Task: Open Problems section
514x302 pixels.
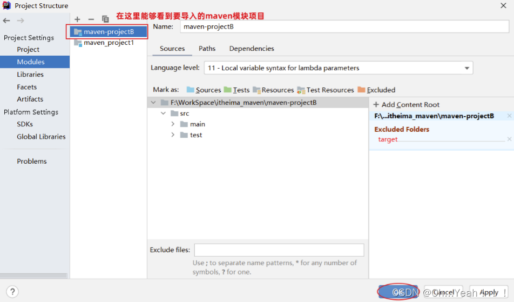Action: pos(32,162)
